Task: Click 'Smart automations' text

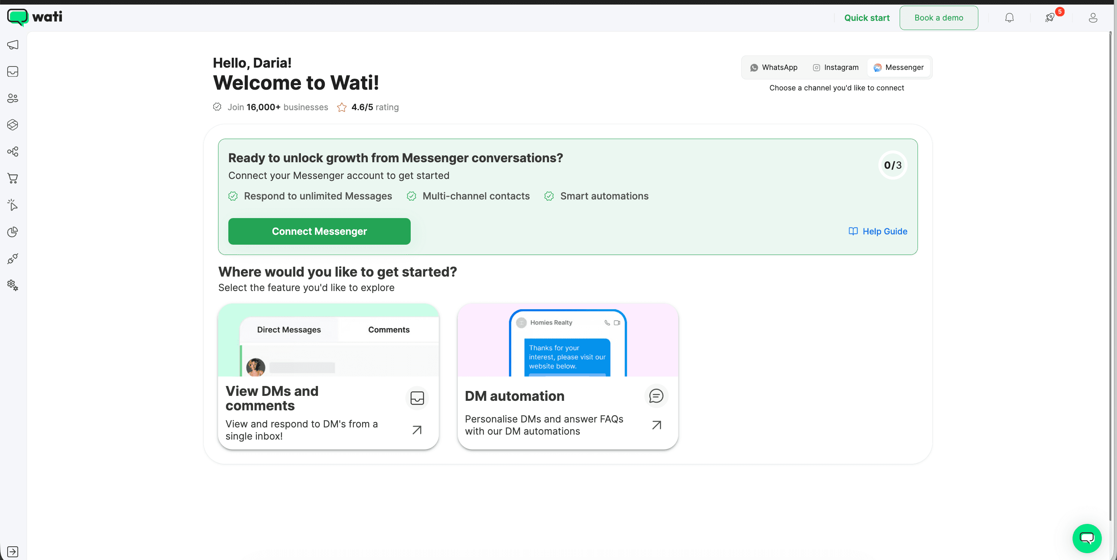Action: 604,196
